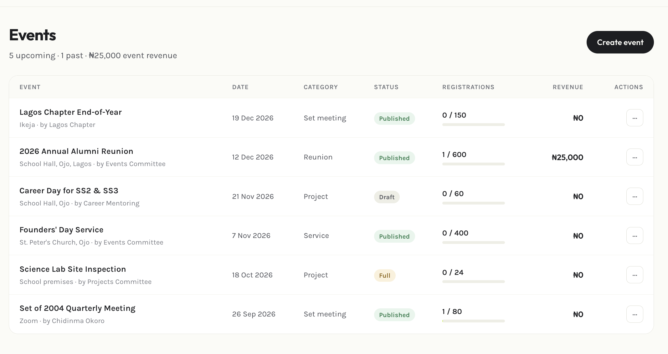The height and width of the screenshot is (354, 668).
Task: Click the Ikeja · by Lagos Chapter subtitle
Action: pyautogui.click(x=57, y=125)
